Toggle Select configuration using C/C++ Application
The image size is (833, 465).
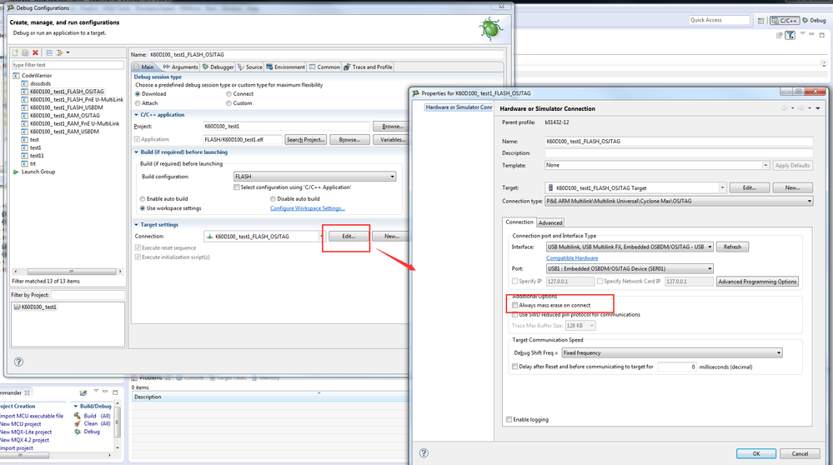(x=237, y=187)
